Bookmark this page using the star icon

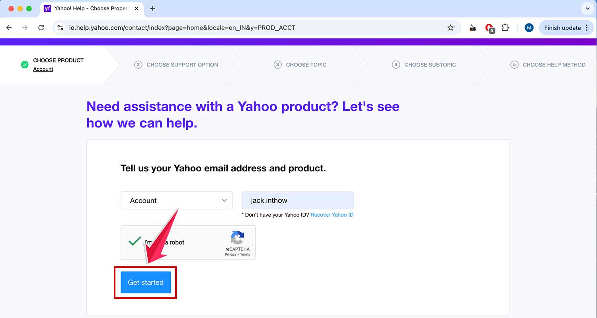pos(451,27)
